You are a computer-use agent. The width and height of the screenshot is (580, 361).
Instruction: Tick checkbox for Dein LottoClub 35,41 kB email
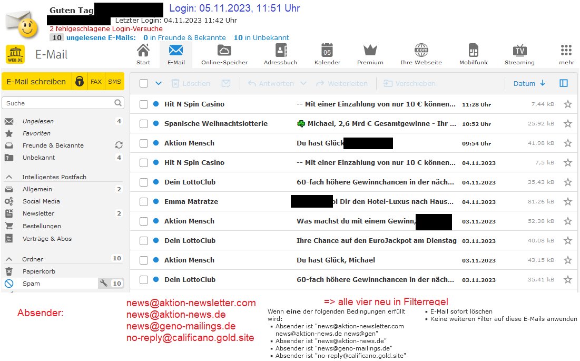pyautogui.click(x=144, y=280)
